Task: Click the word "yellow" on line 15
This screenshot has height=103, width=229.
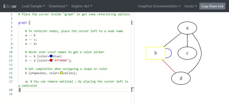Action: [x=68, y=73]
